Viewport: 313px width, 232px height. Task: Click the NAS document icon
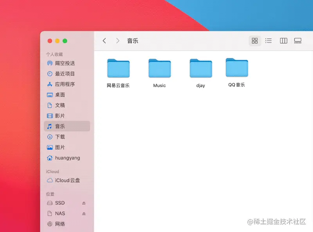(x=50, y=214)
